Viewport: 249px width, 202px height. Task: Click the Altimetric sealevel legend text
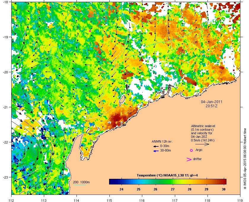pyautogui.click(x=203, y=126)
